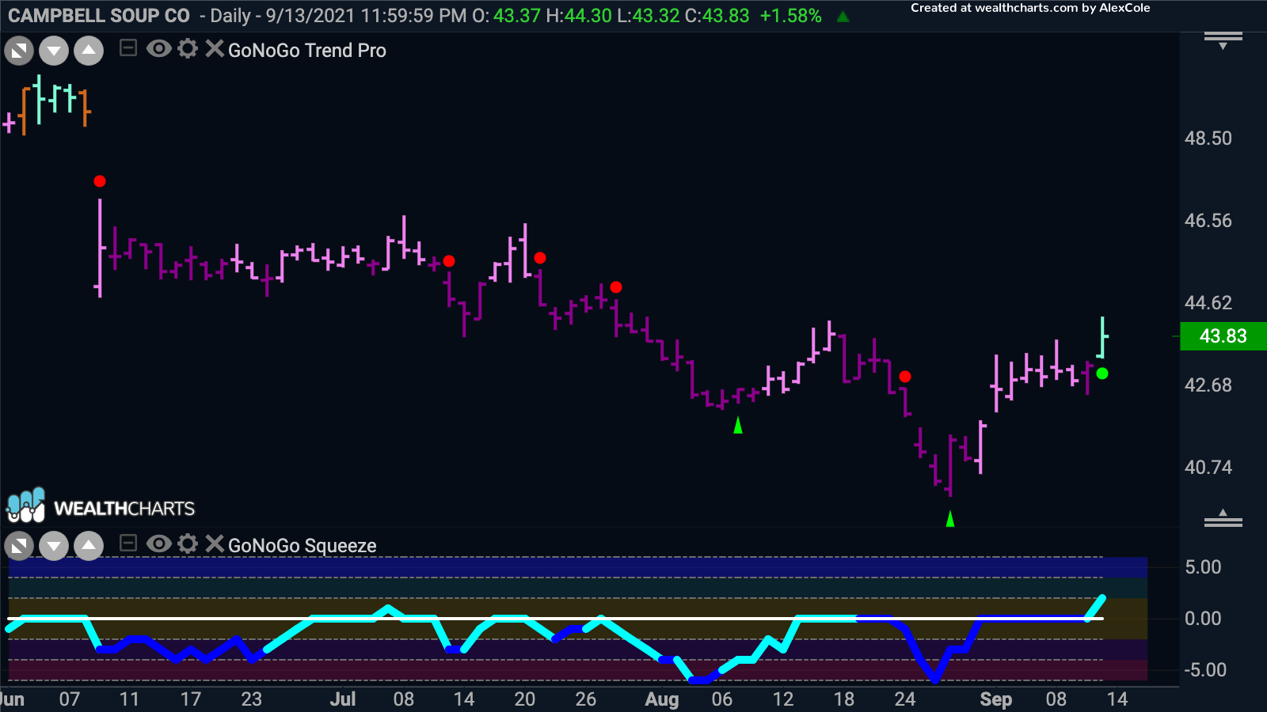Image resolution: width=1267 pixels, height=712 pixels.
Task: Click the red dot marker near Jul 20
Action: pos(540,258)
